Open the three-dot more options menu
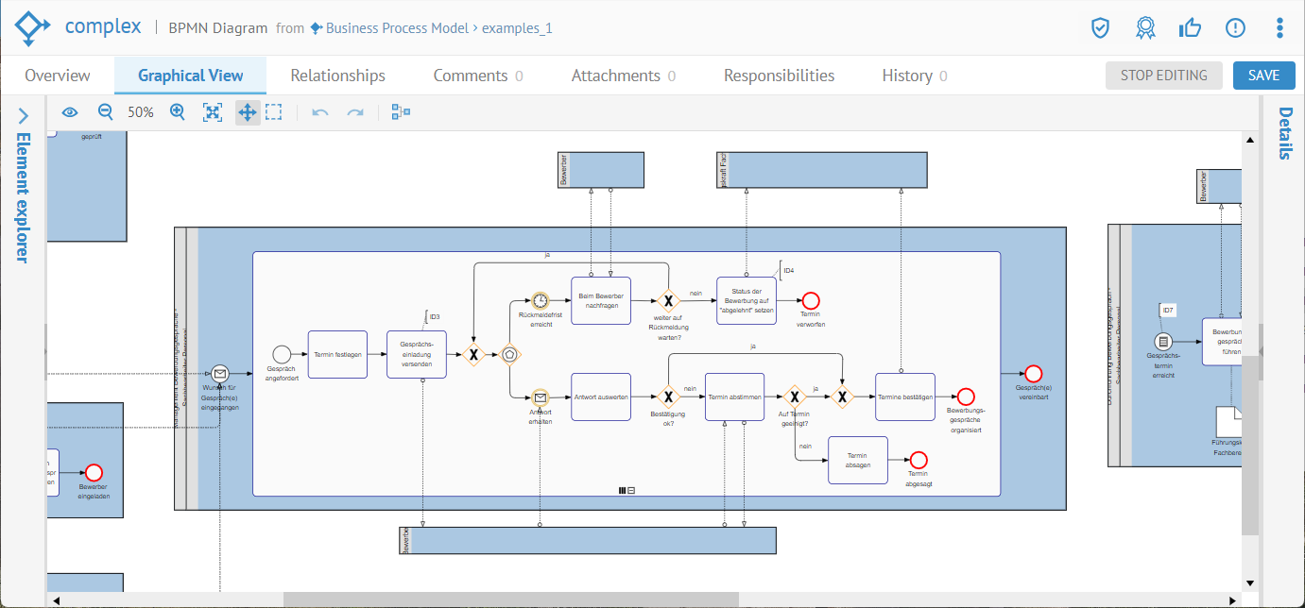Image resolution: width=1305 pixels, height=608 pixels. tap(1279, 27)
